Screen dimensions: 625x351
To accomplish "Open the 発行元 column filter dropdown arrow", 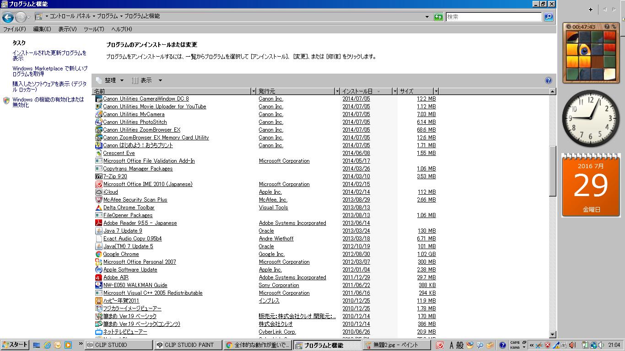I will (337, 91).
